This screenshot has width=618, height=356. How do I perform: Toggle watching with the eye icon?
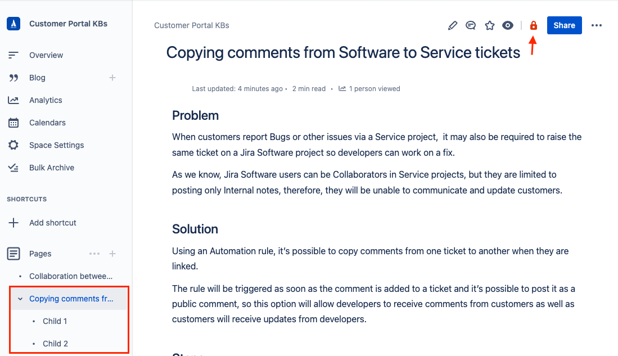(508, 25)
